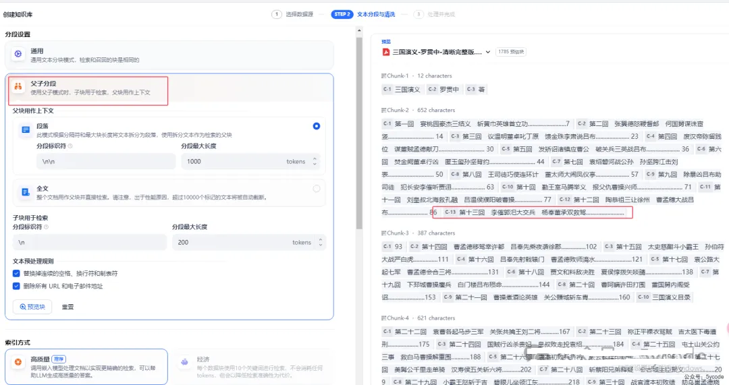Click the Chunk-1 12 characters header
This screenshot has width=729, height=385.
pos(416,76)
